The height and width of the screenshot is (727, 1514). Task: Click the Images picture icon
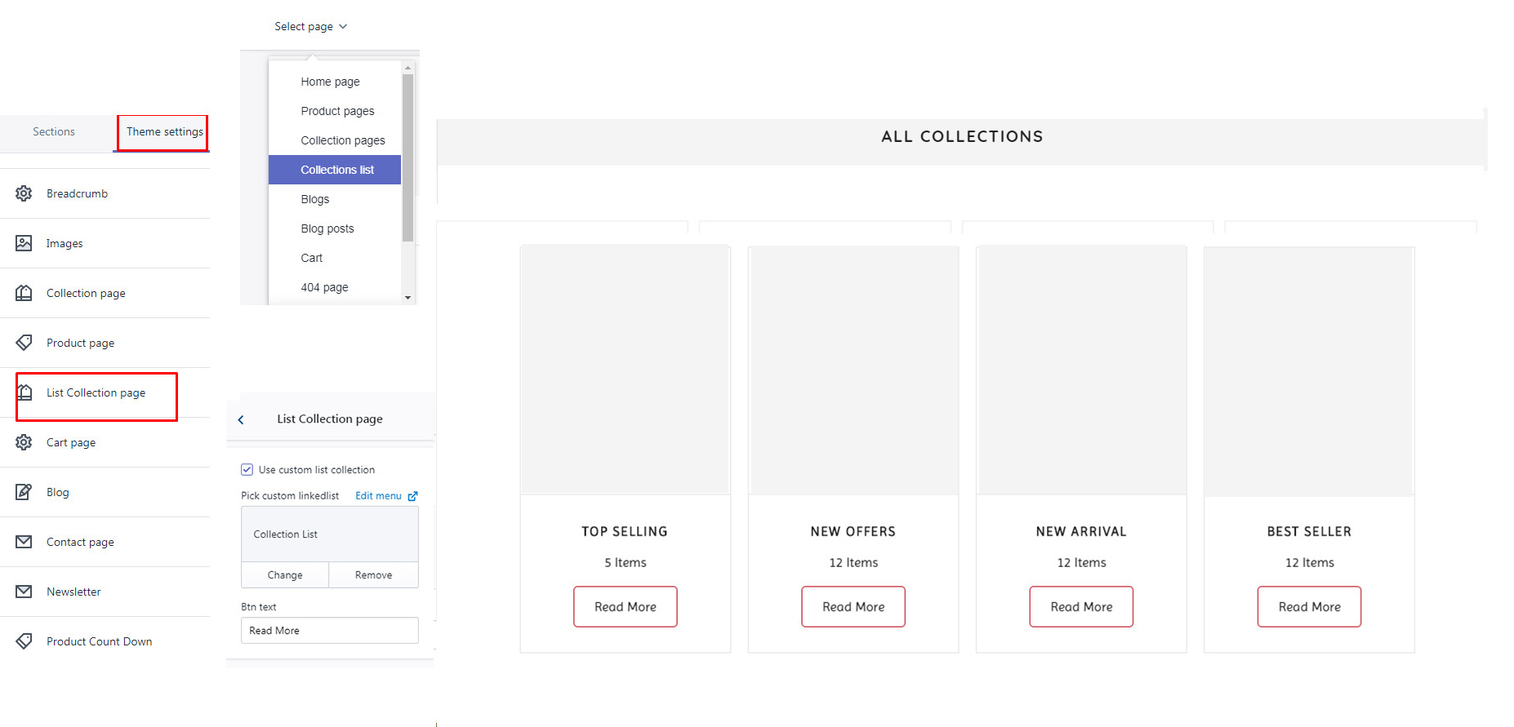[x=24, y=243]
